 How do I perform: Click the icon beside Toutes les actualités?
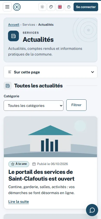8,86
